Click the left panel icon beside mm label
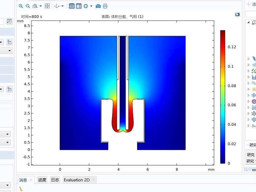The width and height of the screenshot is (256, 192). coord(9,21)
